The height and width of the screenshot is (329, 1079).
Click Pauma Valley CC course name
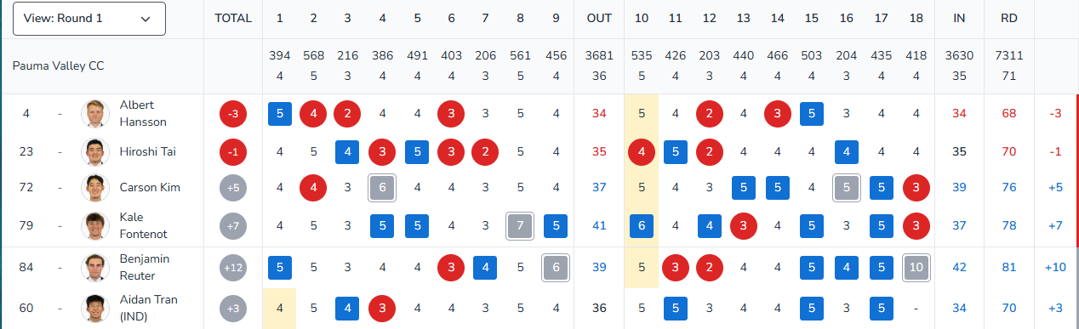point(59,65)
